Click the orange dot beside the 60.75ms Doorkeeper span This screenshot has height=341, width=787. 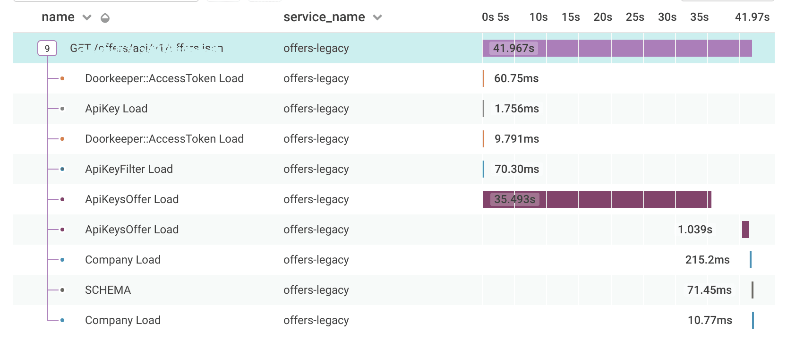pos(62,78)
